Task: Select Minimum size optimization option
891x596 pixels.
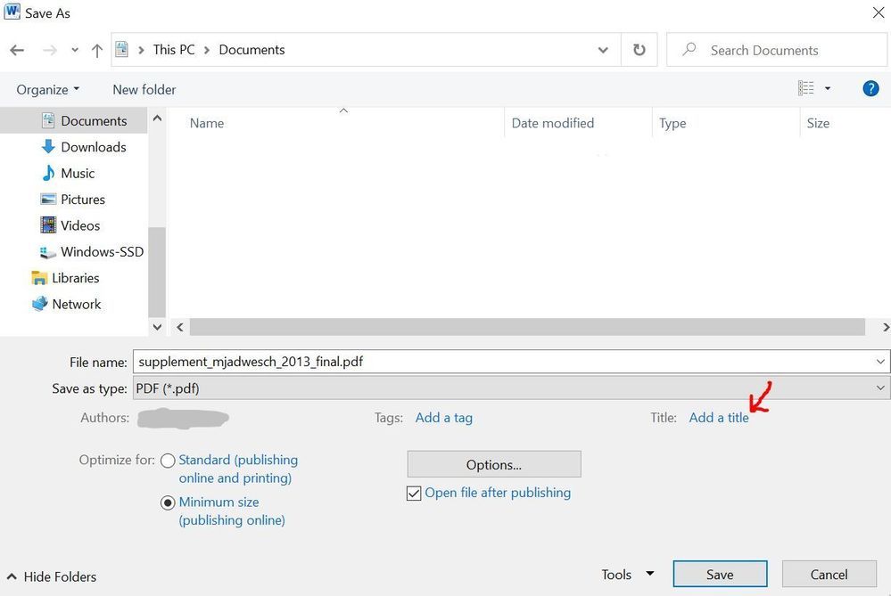Action: (168, 502)
